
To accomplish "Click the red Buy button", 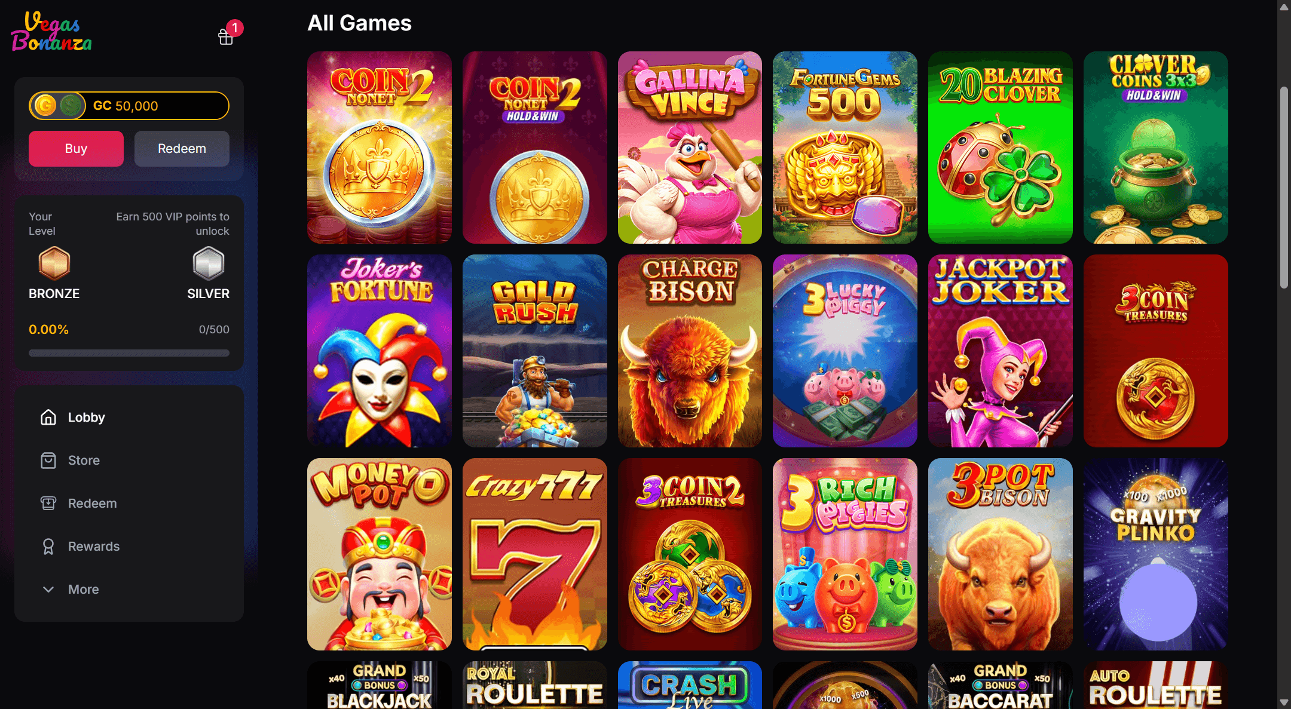I will tap(76, 148).
